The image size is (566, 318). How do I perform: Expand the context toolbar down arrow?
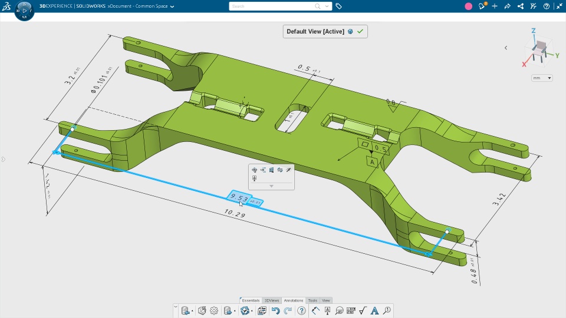pos(271,186)
